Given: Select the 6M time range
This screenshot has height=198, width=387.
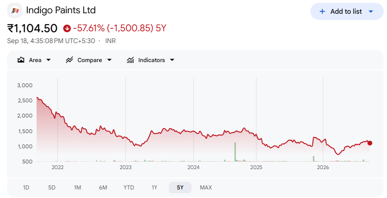Looking at the screenshot, I should (x=103, y=188).
